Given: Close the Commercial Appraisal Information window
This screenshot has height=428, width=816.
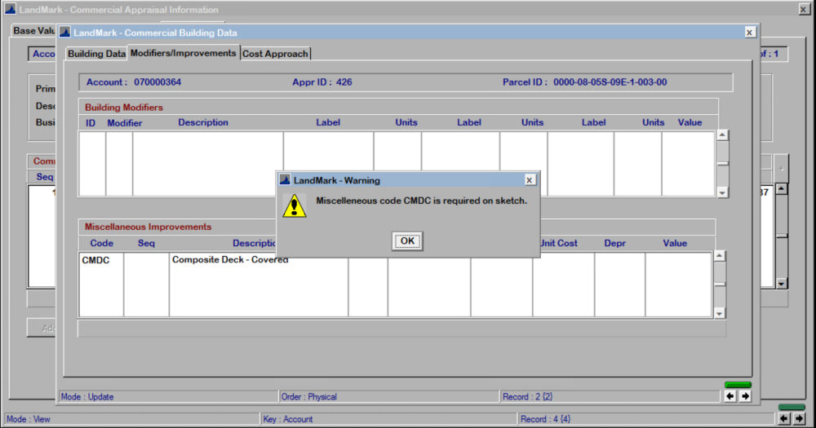Looking at the screenshot, I should pyautogui.click(x=804, y=9).
